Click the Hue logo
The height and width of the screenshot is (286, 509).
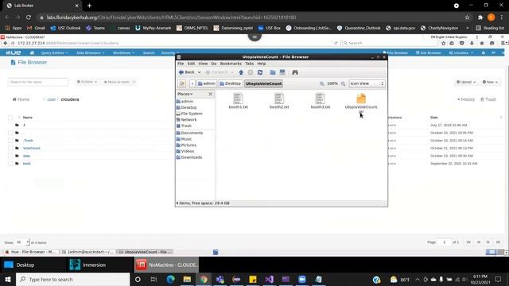coord(14,53)
